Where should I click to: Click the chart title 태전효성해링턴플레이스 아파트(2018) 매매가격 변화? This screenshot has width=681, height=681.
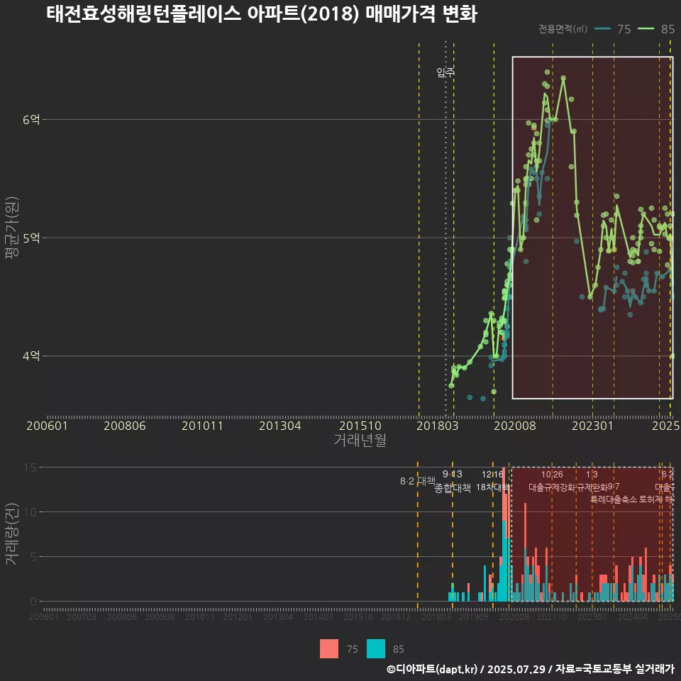pyautogui.click(x=262, y=14)
